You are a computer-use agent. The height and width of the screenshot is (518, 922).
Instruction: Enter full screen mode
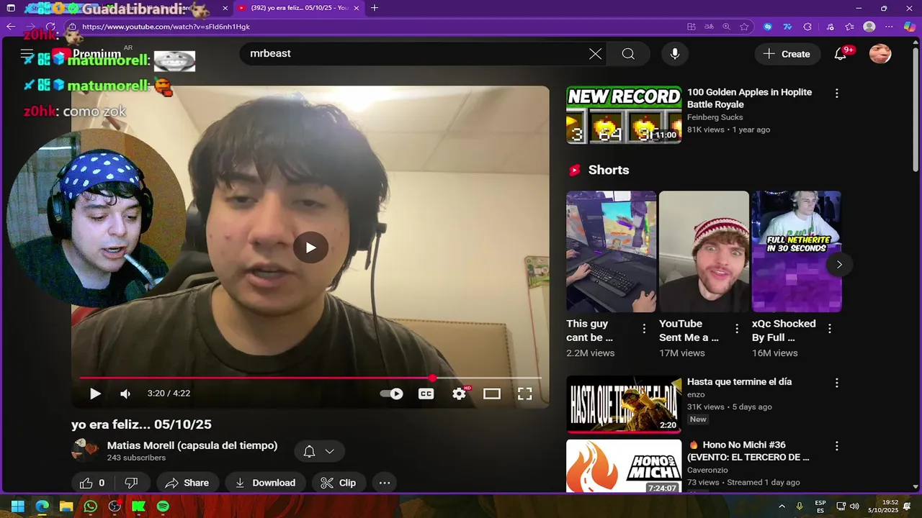pyautogui.click(x=525, y=394)
